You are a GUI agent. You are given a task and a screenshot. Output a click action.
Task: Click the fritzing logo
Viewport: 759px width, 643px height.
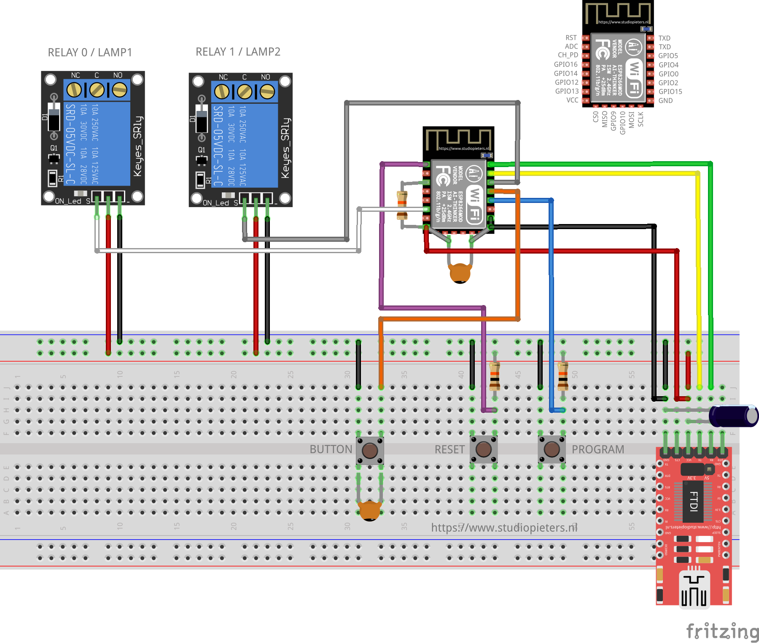point(723,632)
